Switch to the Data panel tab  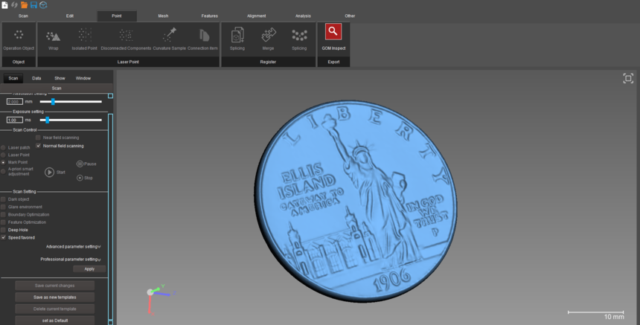coord(36,78)
